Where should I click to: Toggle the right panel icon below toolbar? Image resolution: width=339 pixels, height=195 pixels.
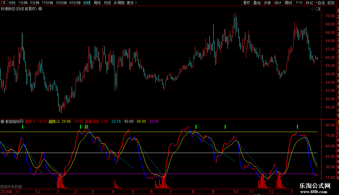[318, 9]
